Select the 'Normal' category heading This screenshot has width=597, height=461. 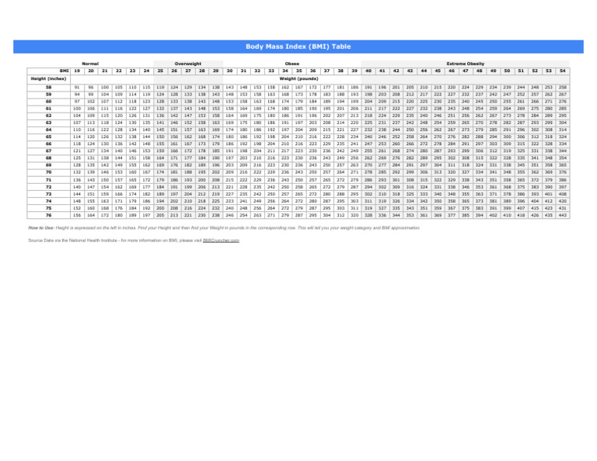click(x=90, y=64)
